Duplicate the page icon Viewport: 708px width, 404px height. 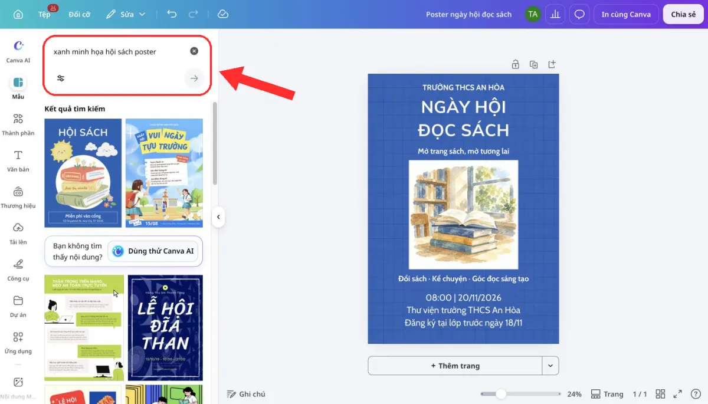point(533,64)
